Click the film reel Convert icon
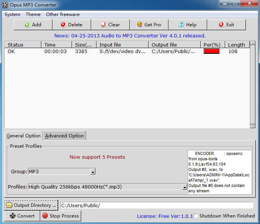Screen dimensions: 260x224 point(13,216)
